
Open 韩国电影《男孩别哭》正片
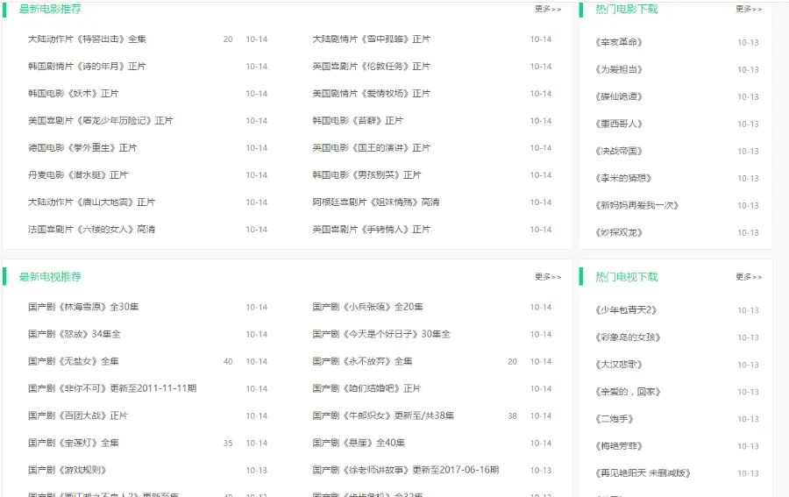(x=366, y=175)
